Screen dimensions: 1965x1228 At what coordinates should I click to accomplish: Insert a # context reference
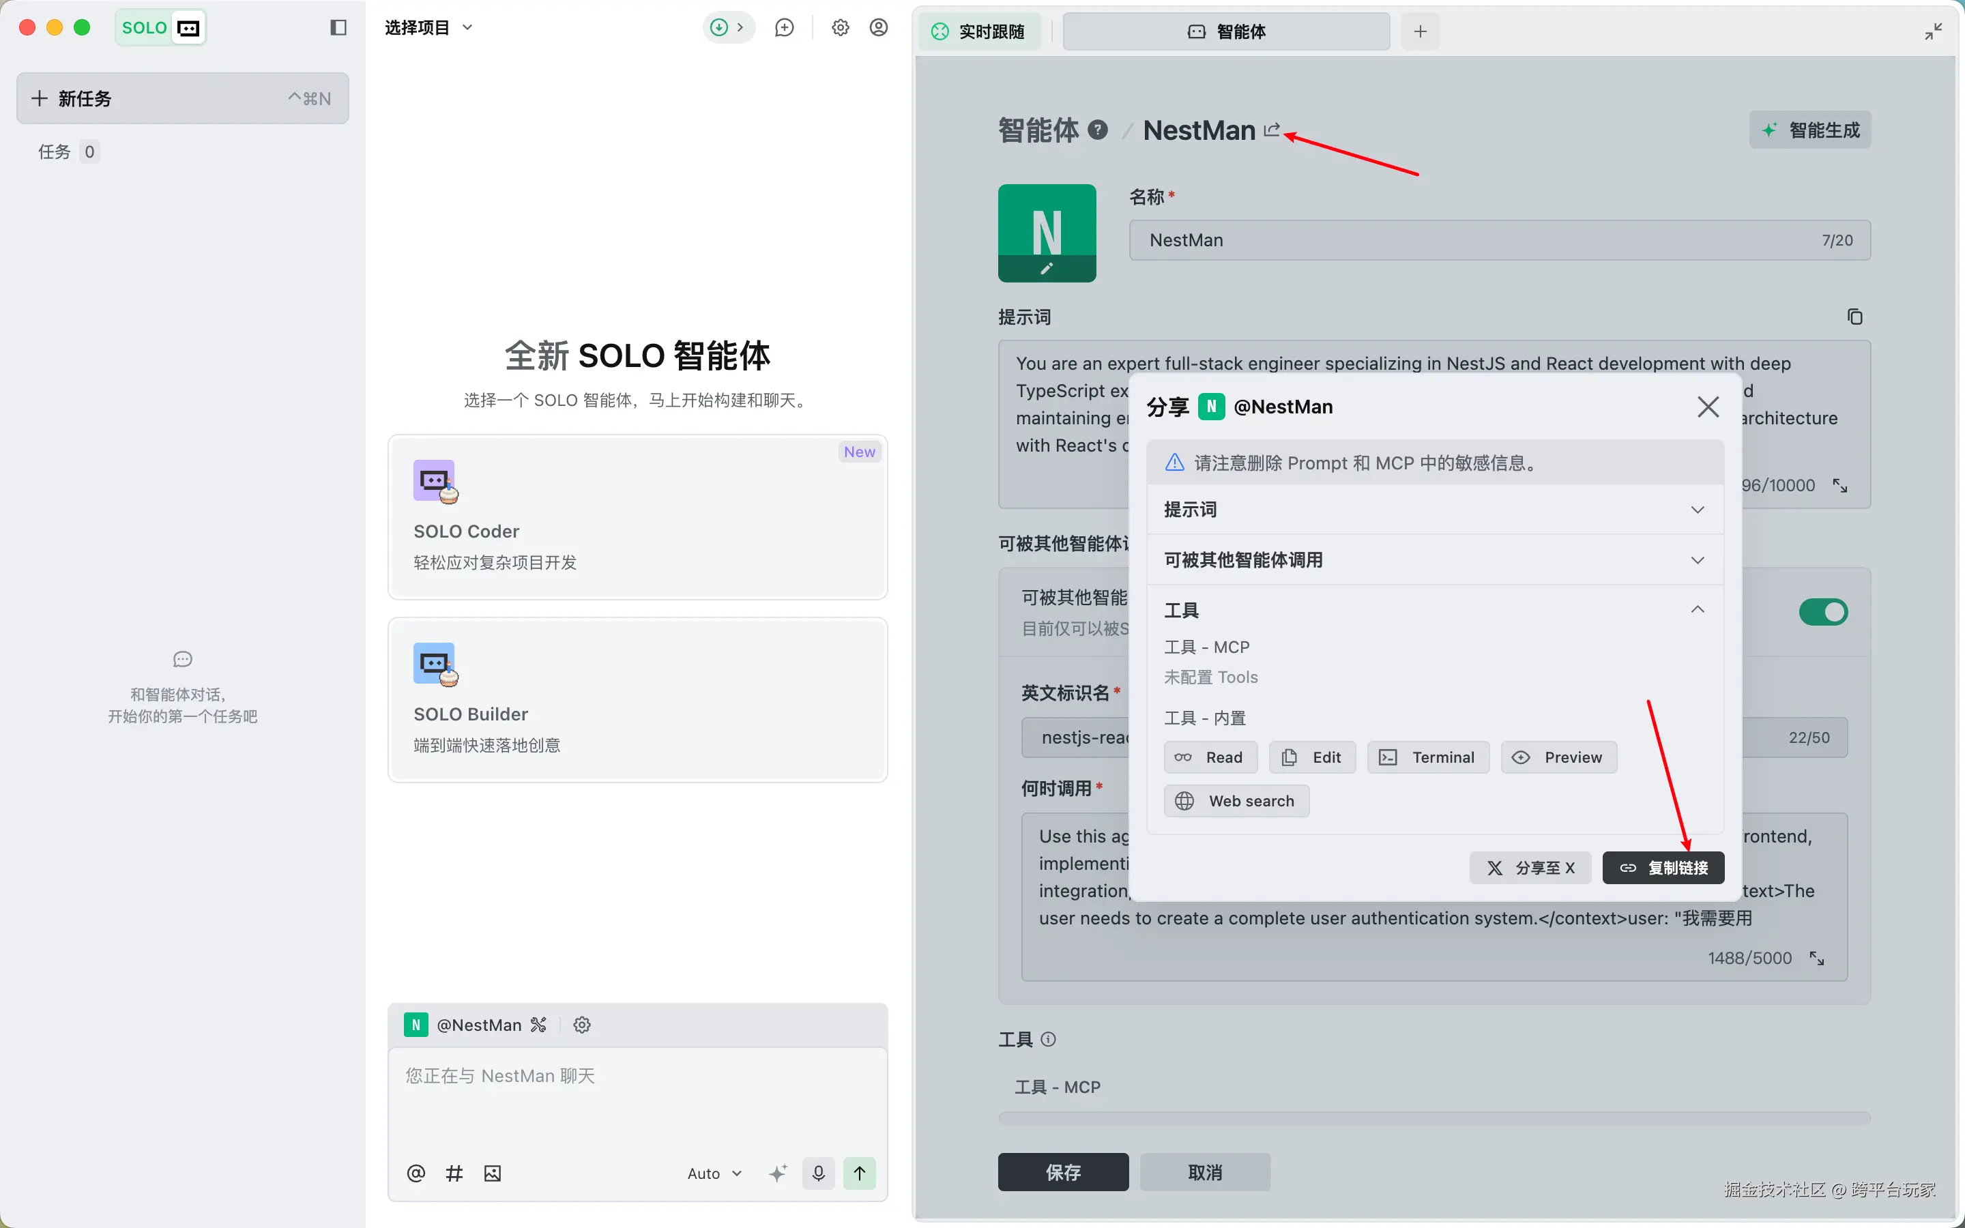pos(454,1173)
